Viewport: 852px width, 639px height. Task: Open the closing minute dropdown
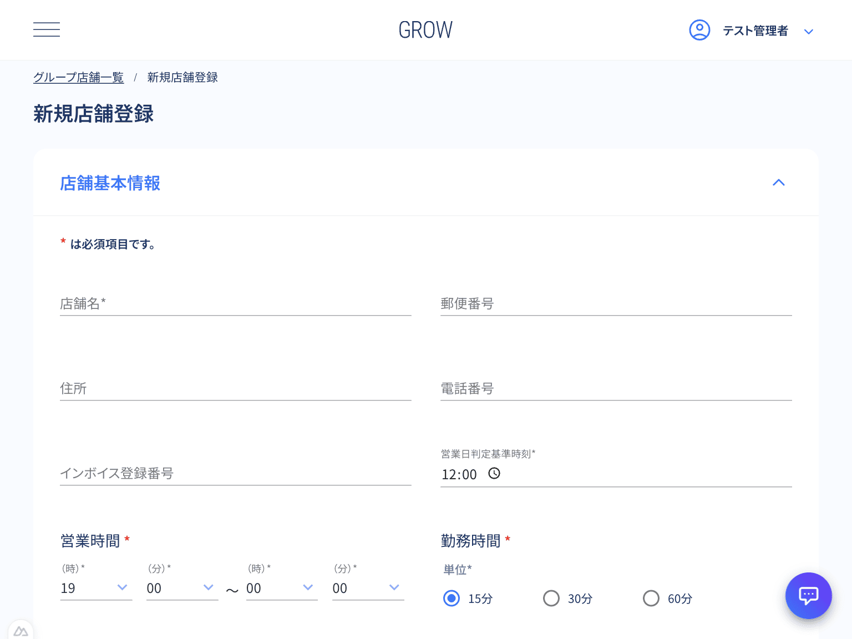tap(368, 588)
